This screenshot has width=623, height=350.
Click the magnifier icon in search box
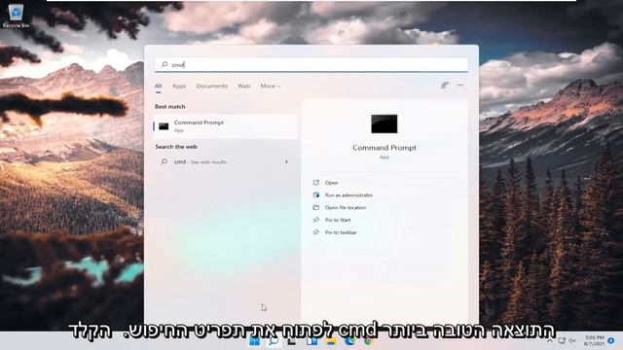(x=165, y=64)
